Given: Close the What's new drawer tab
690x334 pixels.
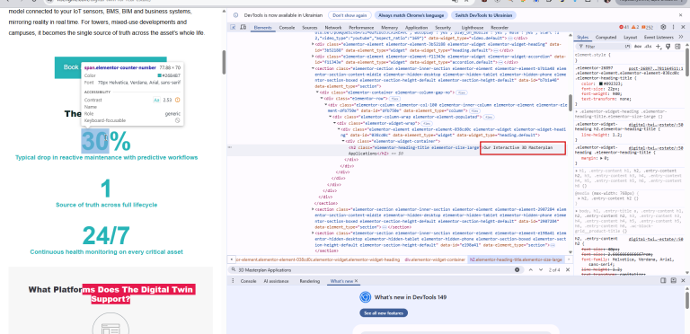Looking at the screenshot, I should click(357, 281).
